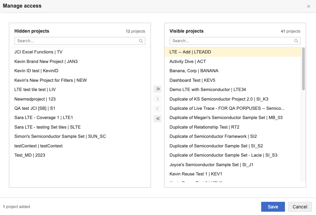Click the Visible projects list scrollbar

(x=303, y=69)
